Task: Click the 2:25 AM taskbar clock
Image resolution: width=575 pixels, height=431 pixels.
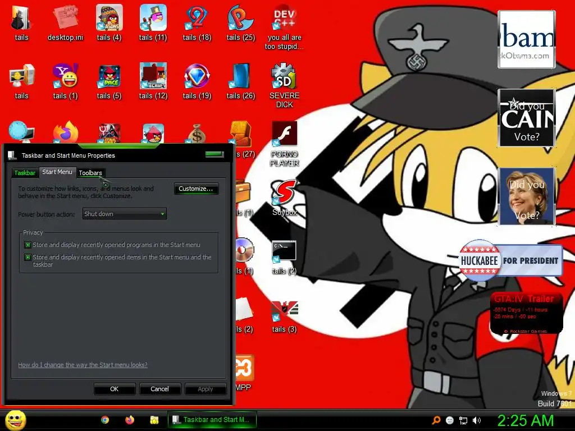Action: click(525, 420)
